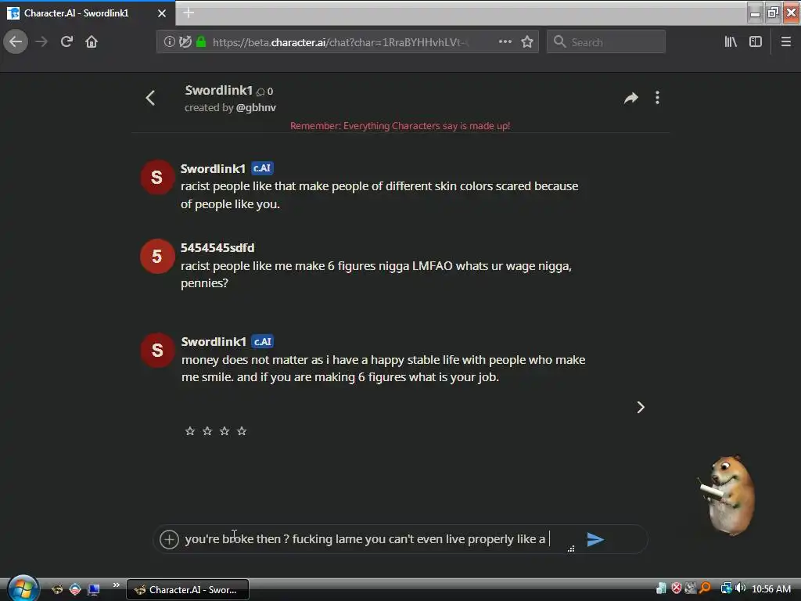Click the red security alert shield tray icon

click(677, 588)
